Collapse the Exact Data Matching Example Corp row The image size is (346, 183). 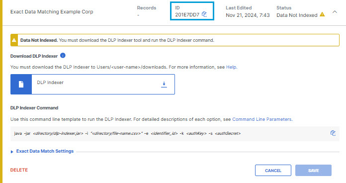(x=335, y=12)
